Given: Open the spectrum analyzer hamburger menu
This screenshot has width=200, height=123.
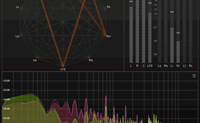Looking at the screenshot, I should [194, 76].
